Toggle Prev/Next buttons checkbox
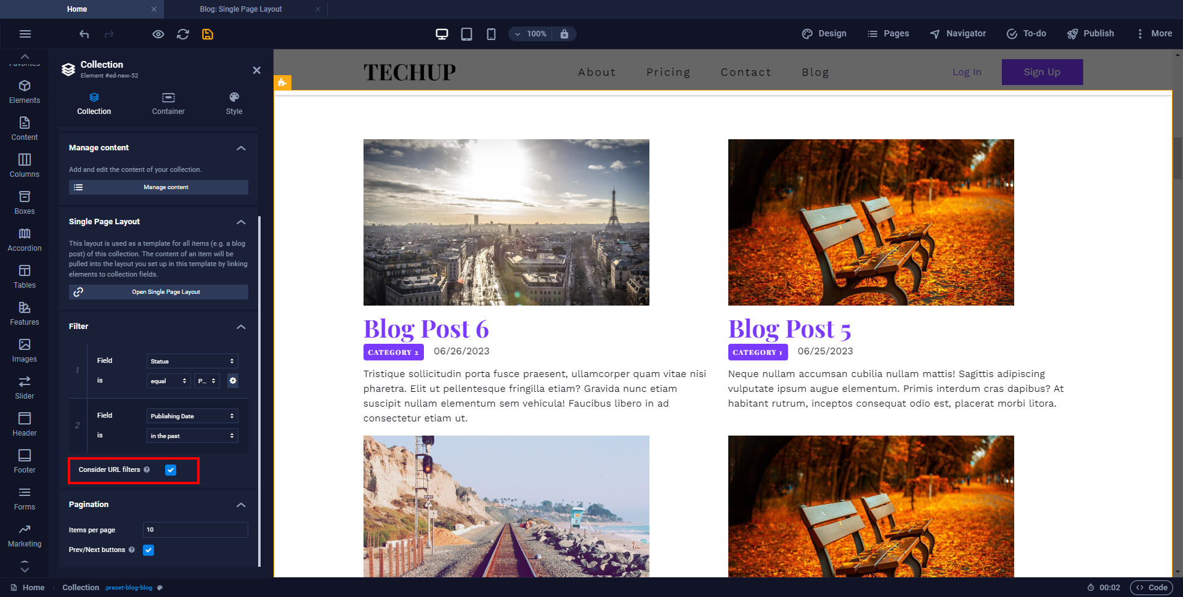Viewport: 1183px width, 597px height. pos(148,550)
